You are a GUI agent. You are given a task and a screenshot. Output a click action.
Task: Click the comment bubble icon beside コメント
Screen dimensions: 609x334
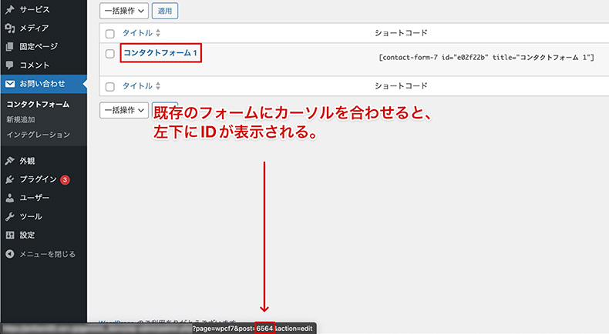[x=10, y=65]
